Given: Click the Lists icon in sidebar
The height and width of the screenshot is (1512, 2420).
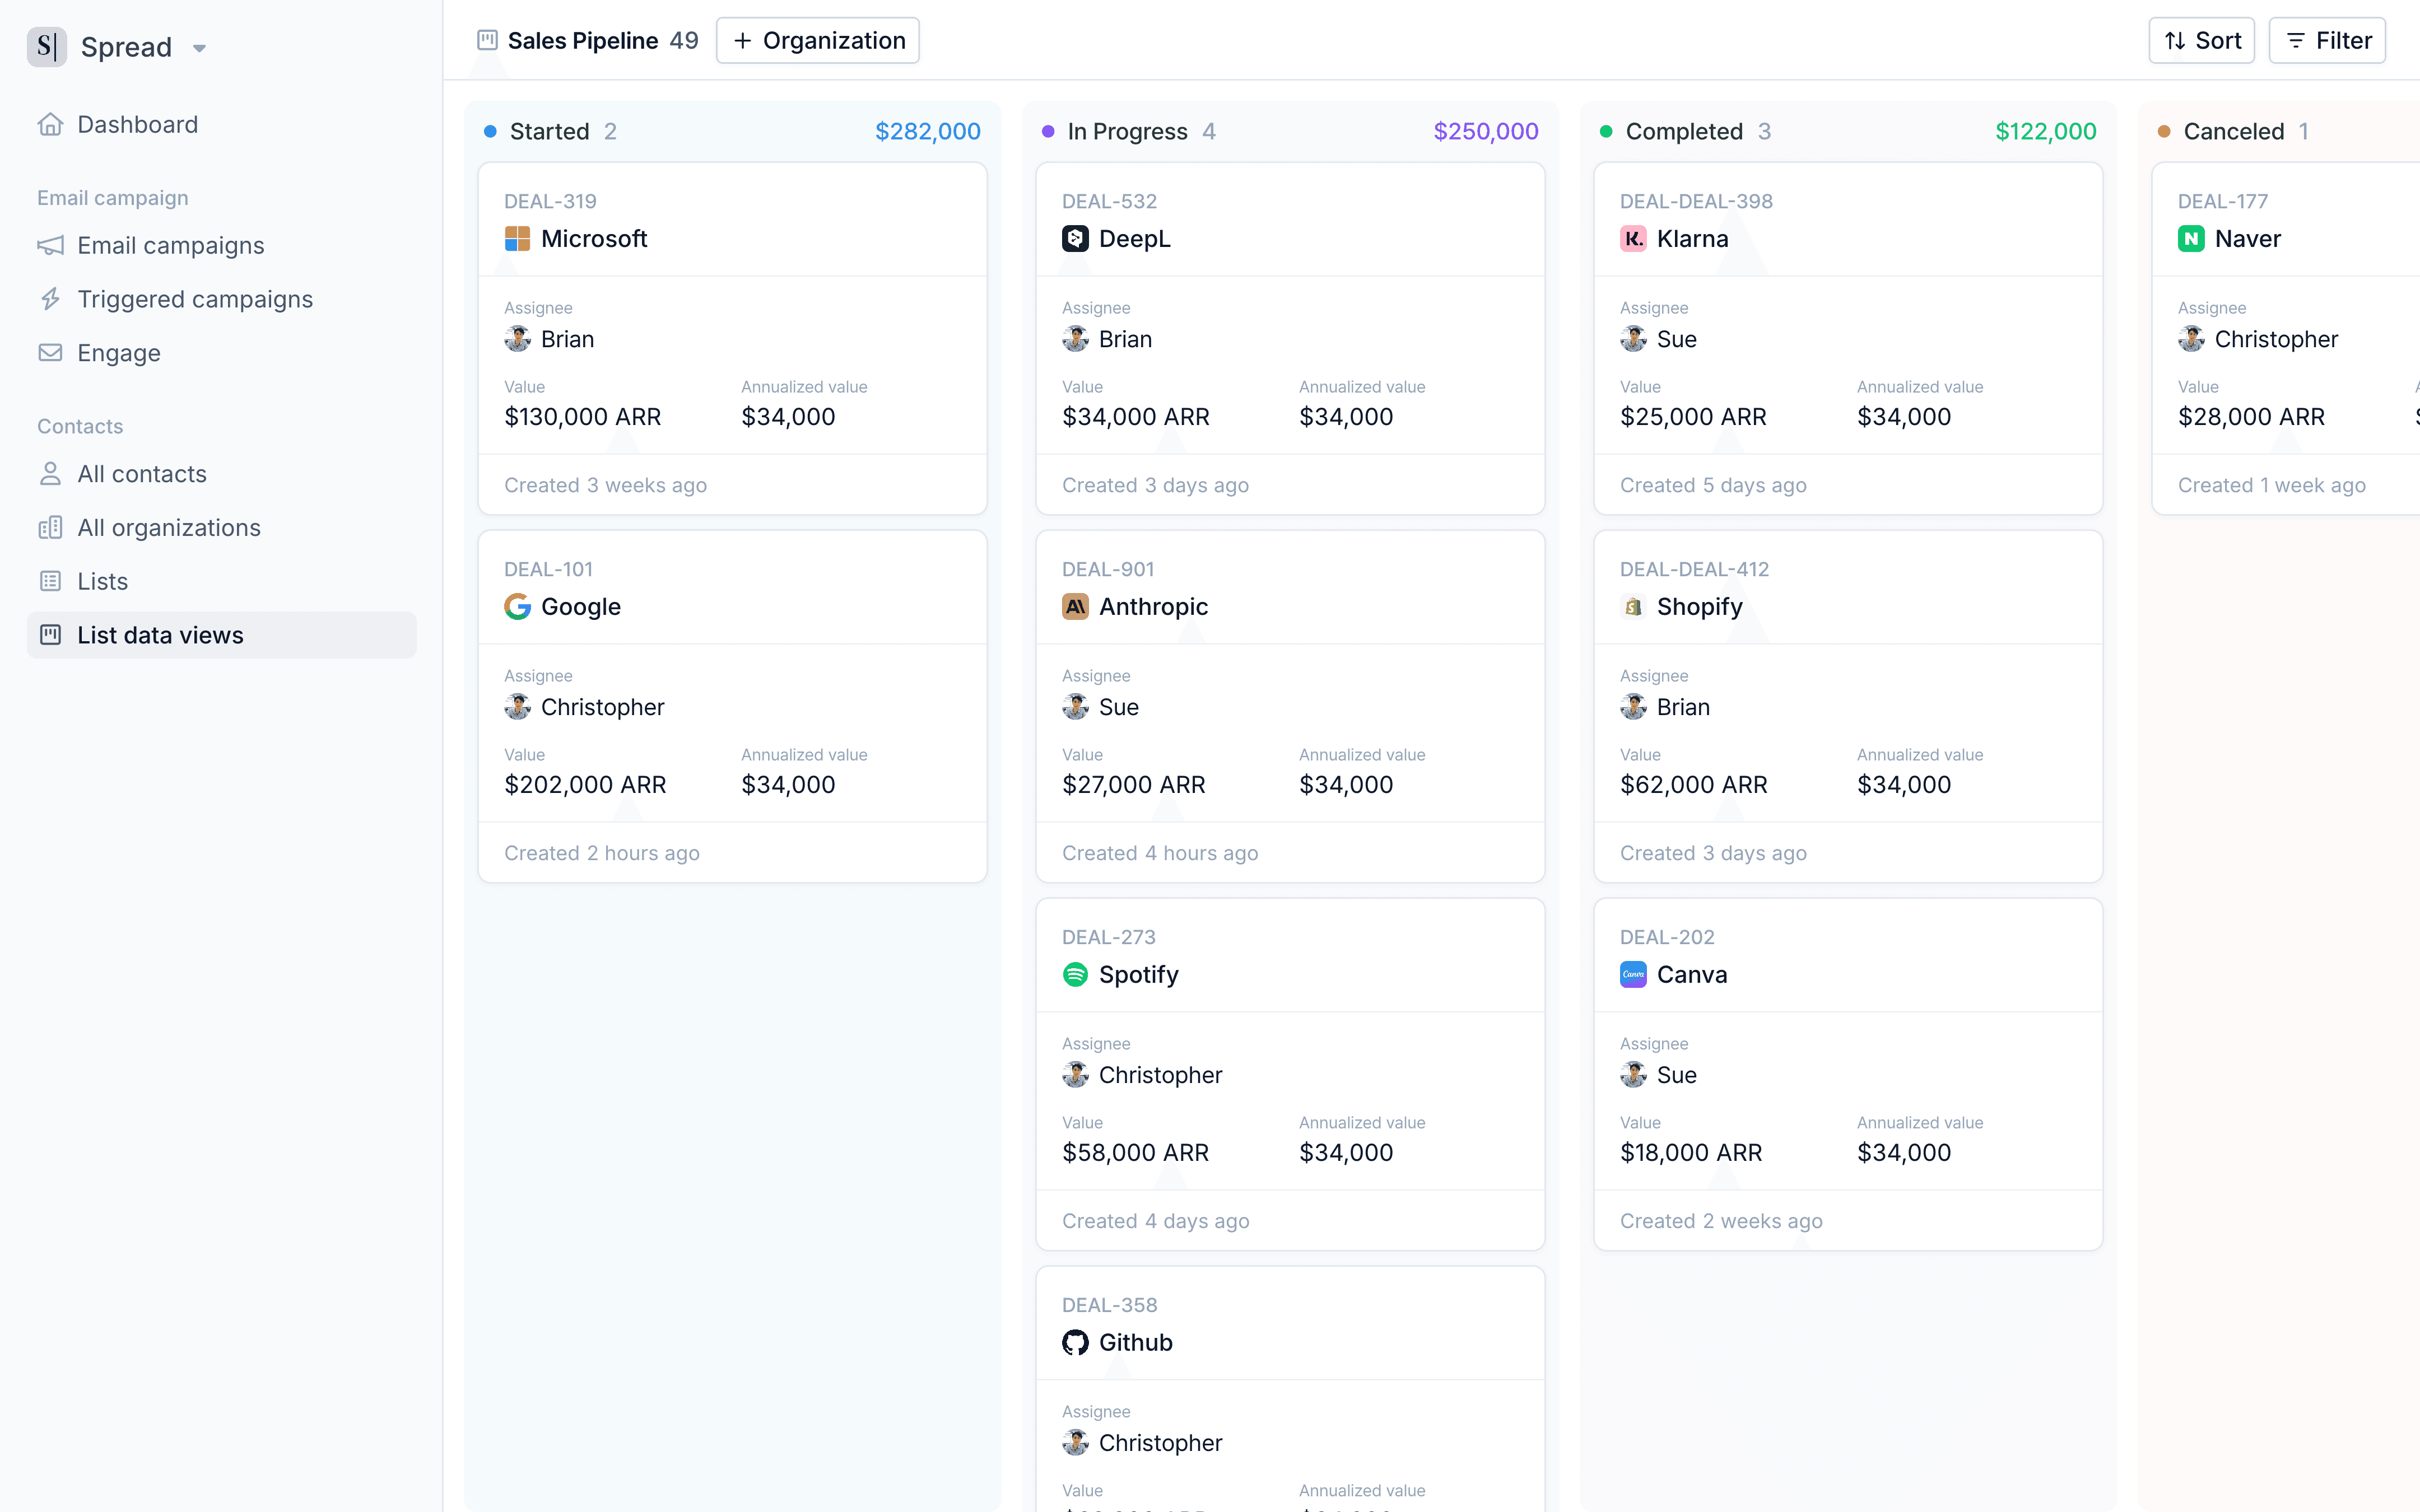Looking at the screenshot, I should (50, 581).
